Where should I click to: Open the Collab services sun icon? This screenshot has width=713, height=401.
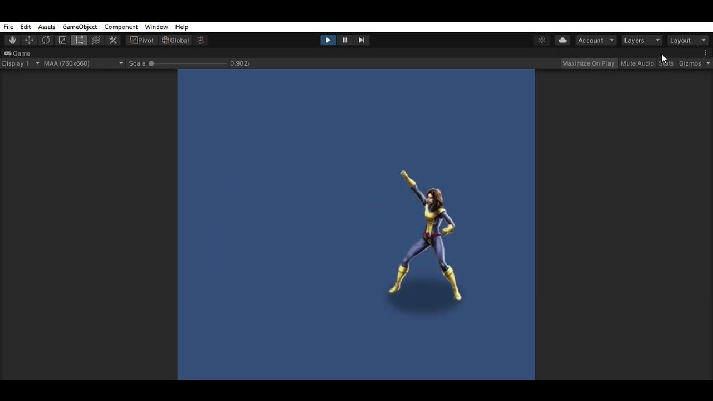point(541,40)
